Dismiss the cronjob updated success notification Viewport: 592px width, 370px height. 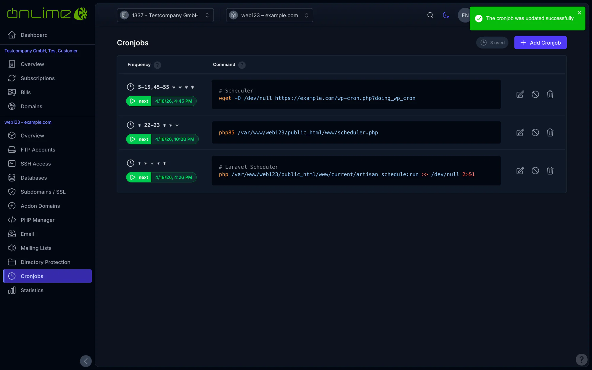click(x=579, y=13)
